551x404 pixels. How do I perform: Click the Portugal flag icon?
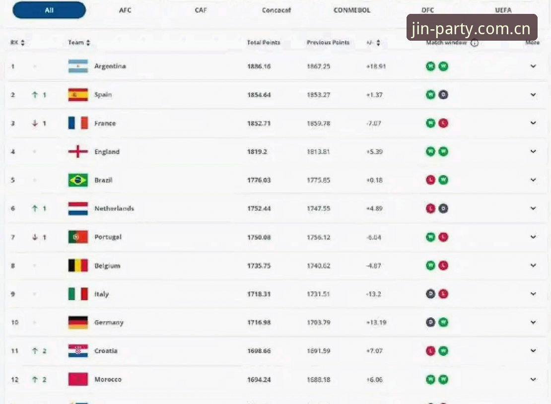point(78,237)
